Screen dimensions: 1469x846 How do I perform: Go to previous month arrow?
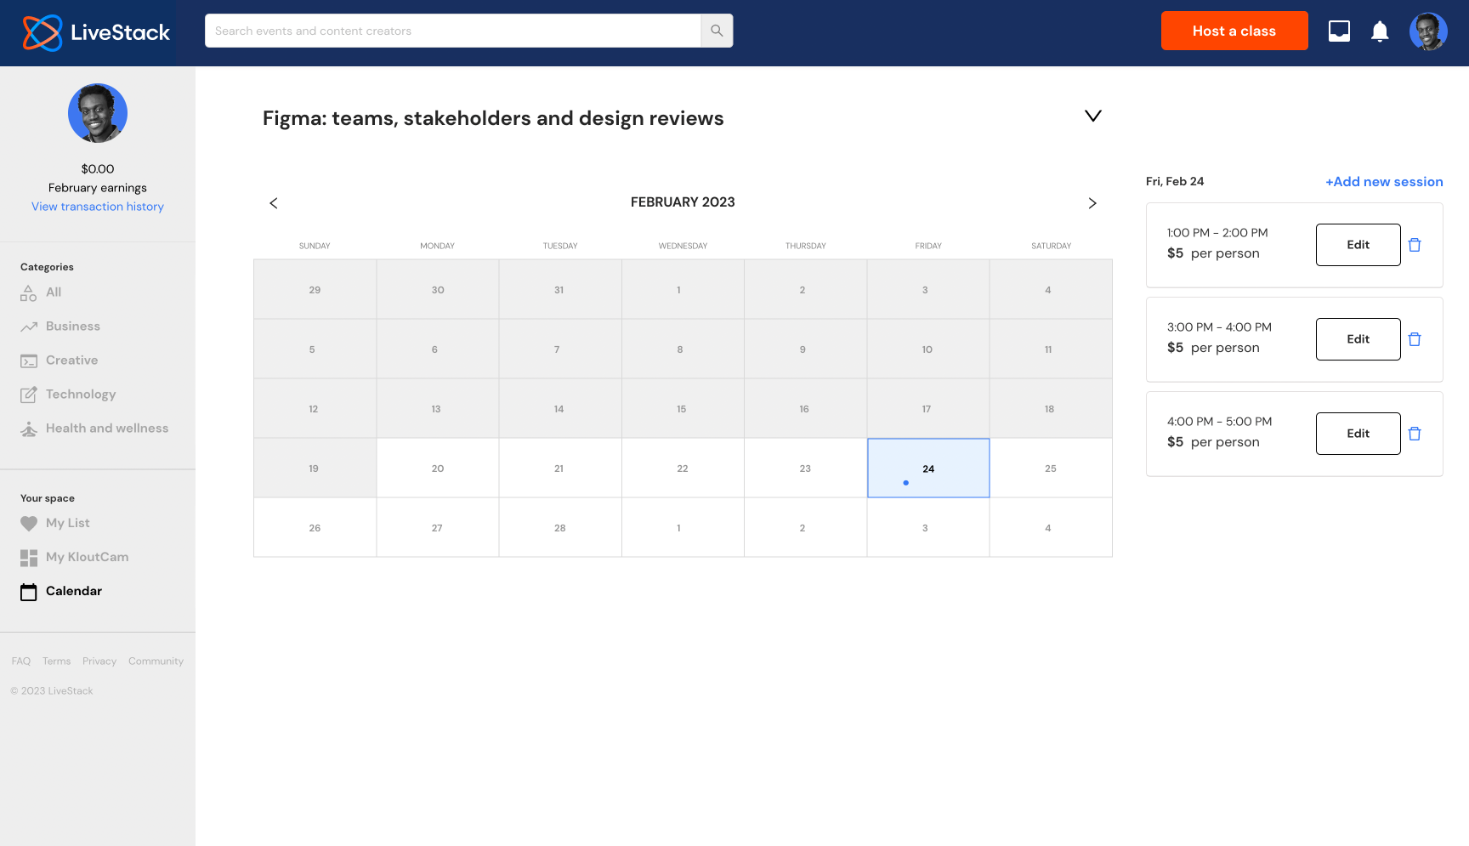(x=274, y=203)
